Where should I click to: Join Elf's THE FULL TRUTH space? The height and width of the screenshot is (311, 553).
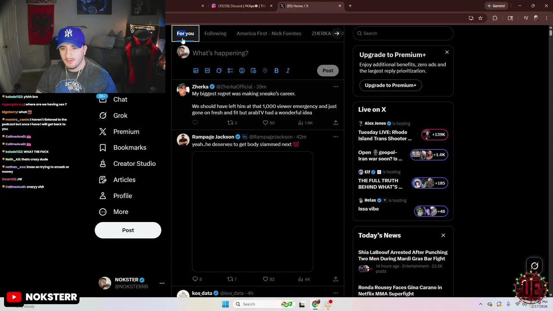pyautogui.click(x=403, y=180)
